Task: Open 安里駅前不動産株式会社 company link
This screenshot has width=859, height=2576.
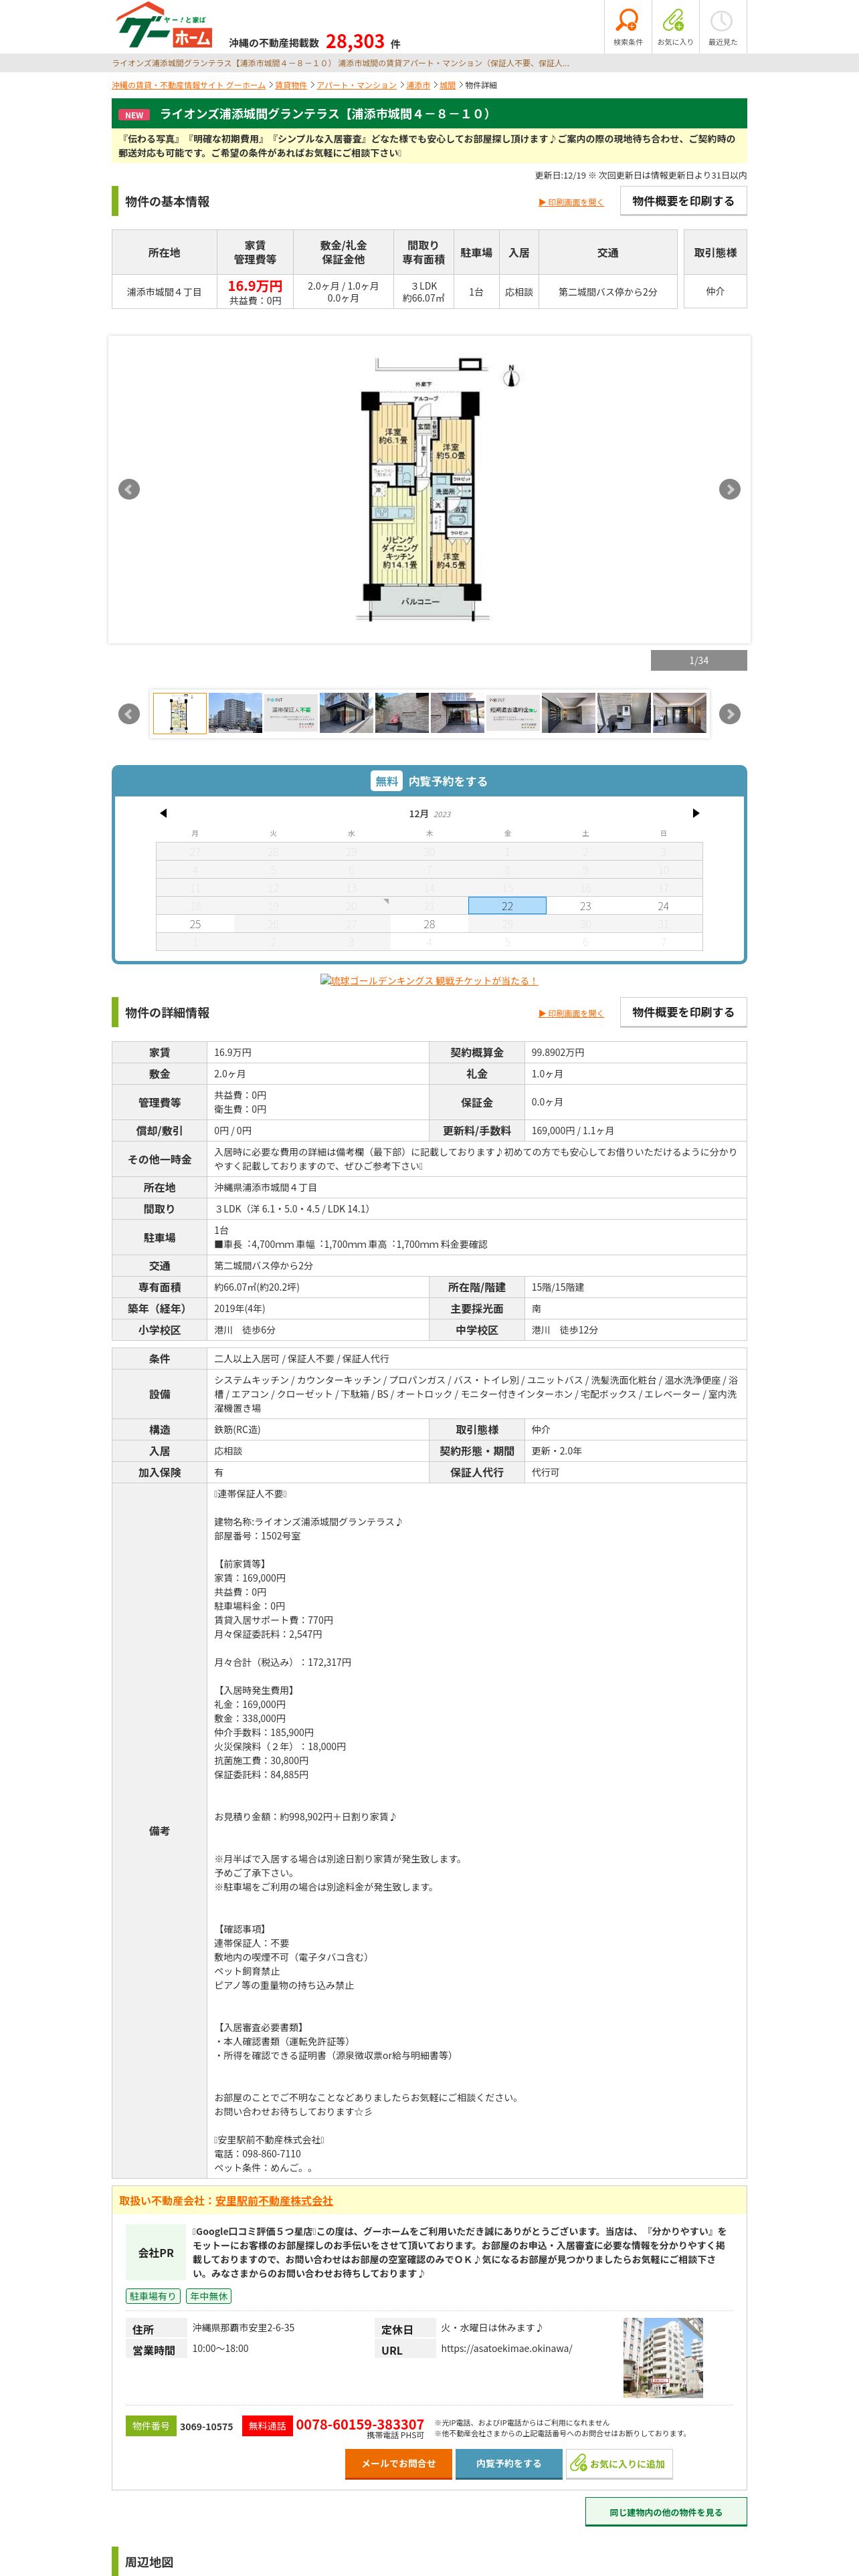Action: point(274,2200)
